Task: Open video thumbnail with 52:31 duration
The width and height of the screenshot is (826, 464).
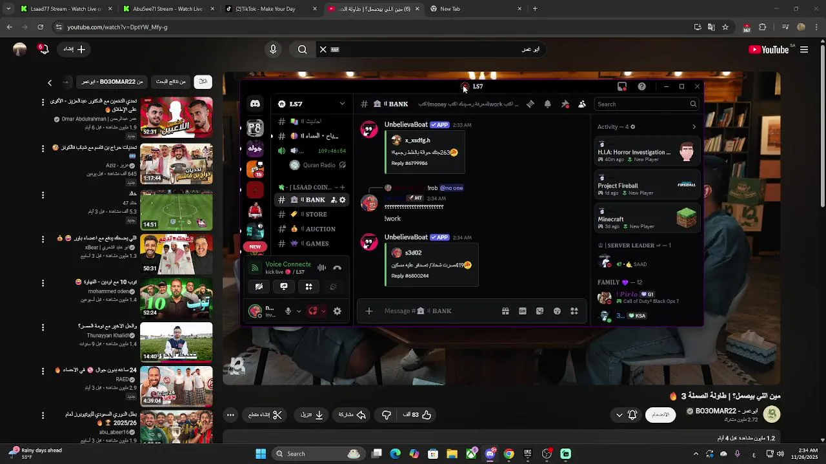Action: [176, 117]
